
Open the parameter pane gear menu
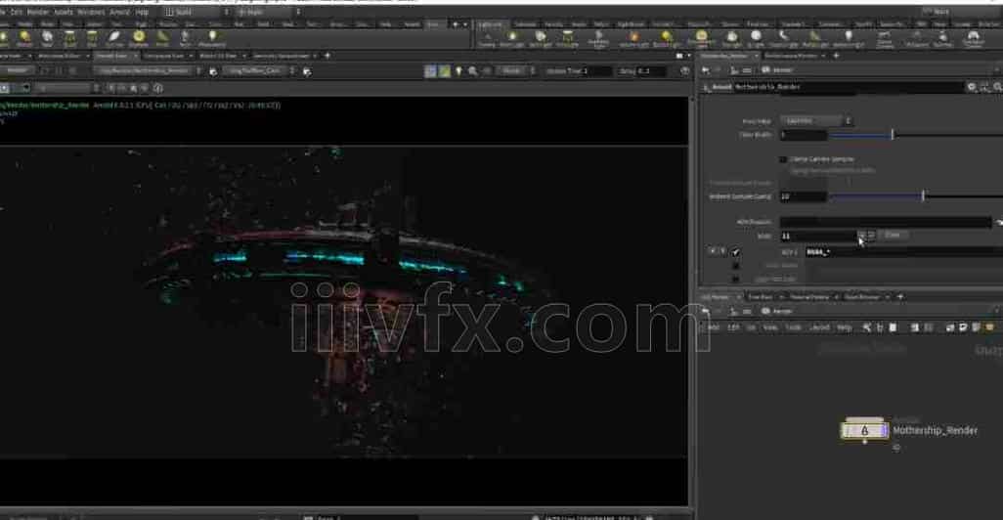pyautogui.click(x=972, y=87)
